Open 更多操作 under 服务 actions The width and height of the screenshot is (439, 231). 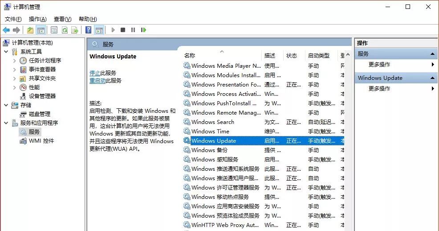pos(379,65)
